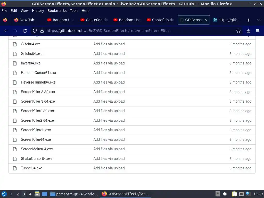Image resolution: width=264 pixels, height=198 pixels.
Task: Show site security padlock info
Action: click(42, 31)
